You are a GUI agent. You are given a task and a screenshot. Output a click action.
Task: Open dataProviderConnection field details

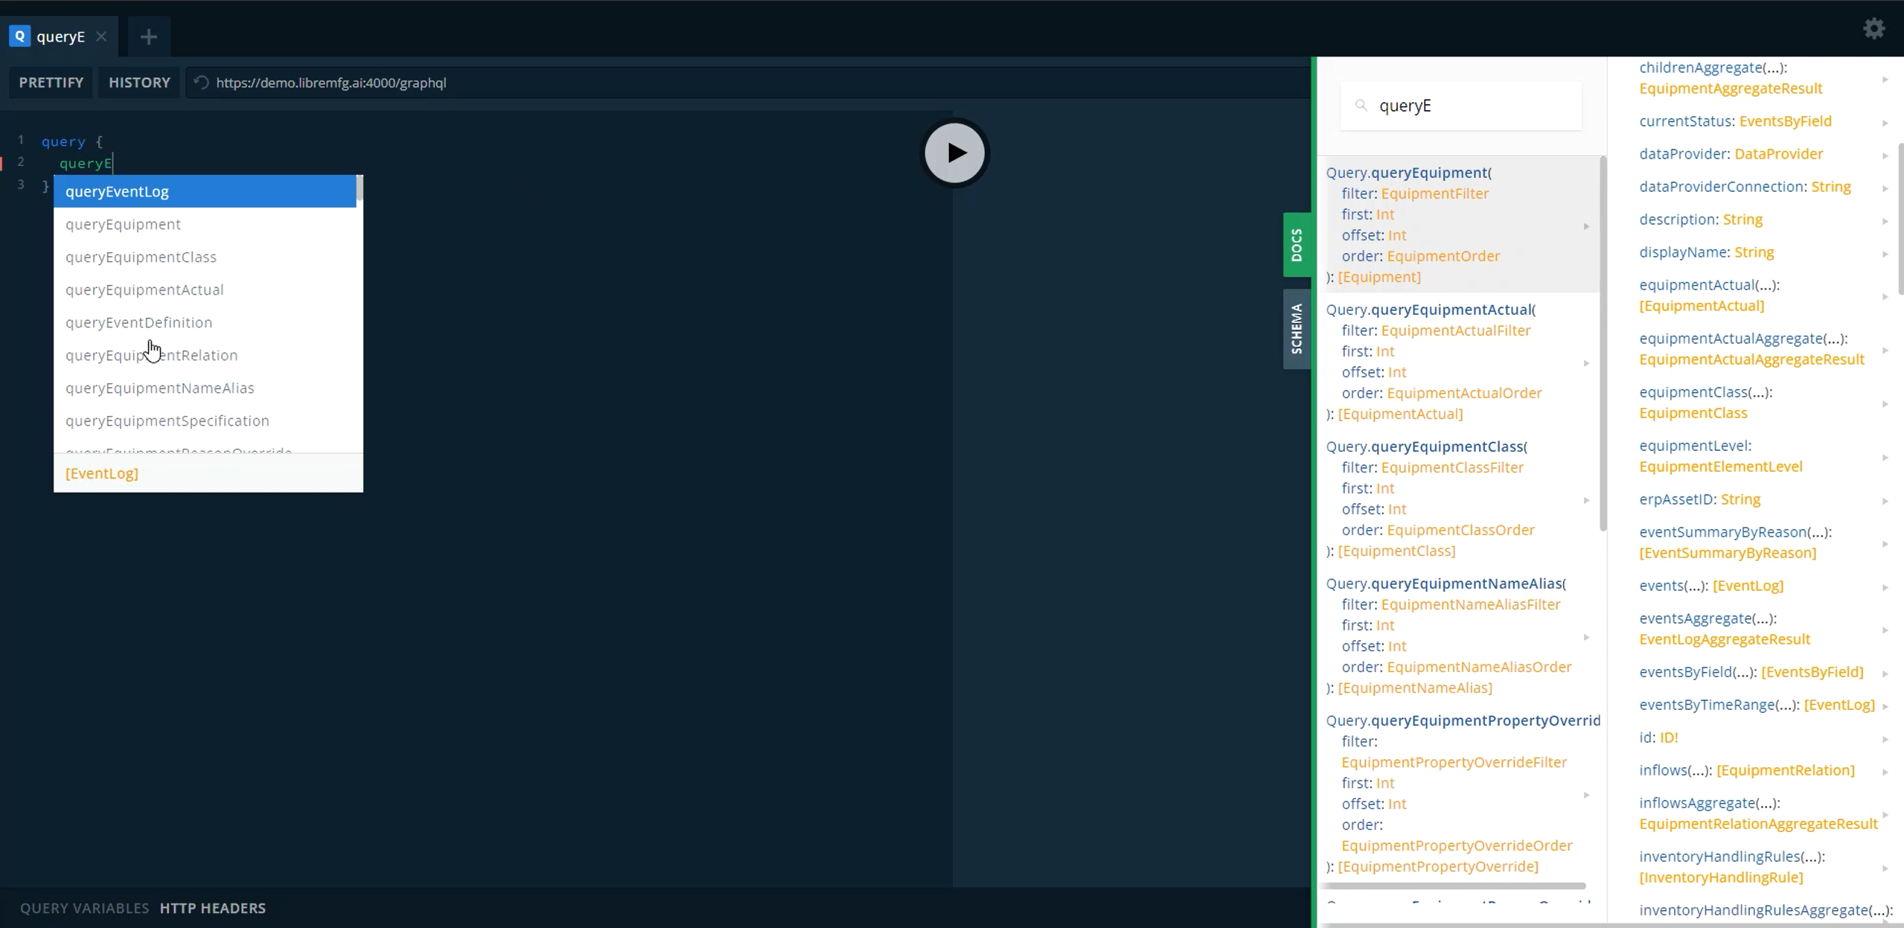[x=1757, y=186]
